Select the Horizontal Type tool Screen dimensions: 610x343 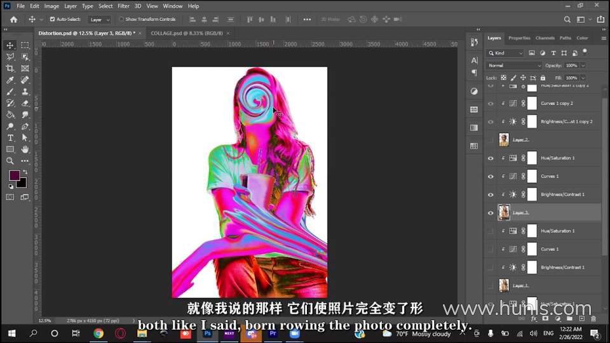click(x=10, y=138)
